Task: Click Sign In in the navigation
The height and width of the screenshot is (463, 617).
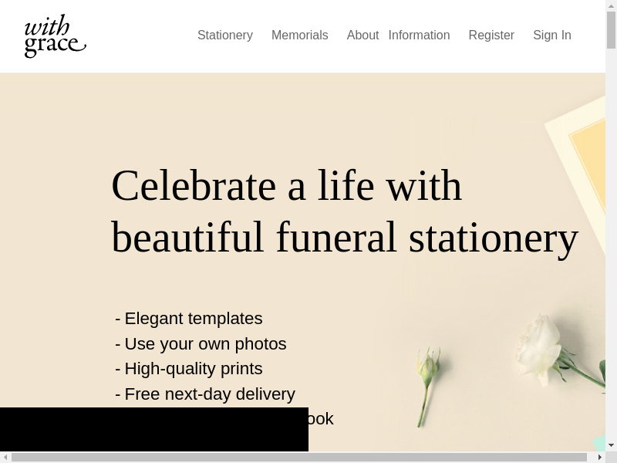Action: 551,35
